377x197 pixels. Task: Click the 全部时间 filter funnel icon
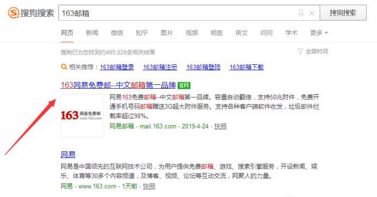coord(300,51)
